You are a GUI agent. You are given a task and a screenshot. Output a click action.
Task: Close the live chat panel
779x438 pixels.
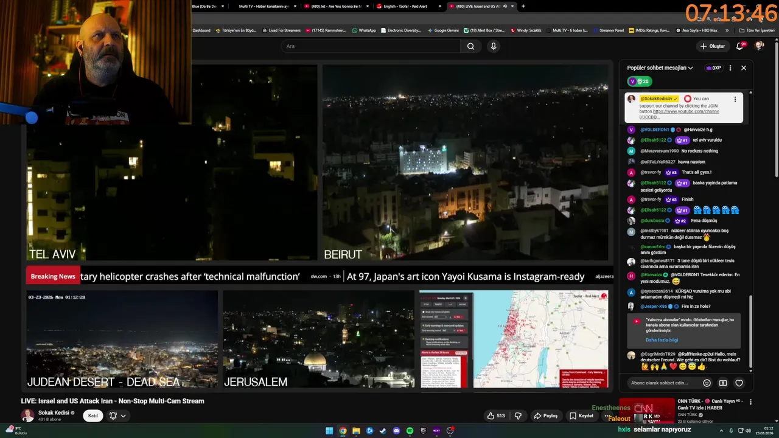tap(744, 68)
